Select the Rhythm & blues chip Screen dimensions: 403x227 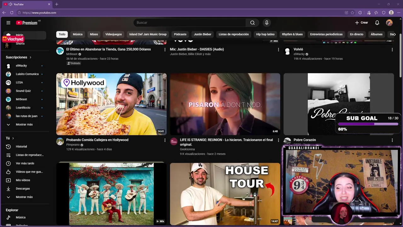[292, 34]
